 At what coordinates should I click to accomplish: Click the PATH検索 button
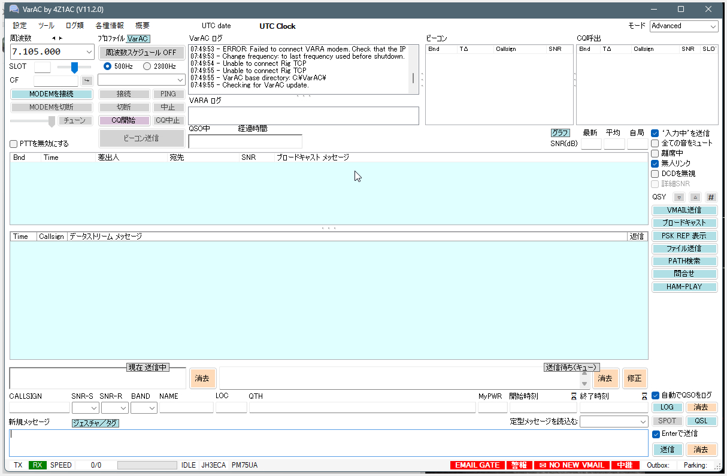[x=684, y=261]
